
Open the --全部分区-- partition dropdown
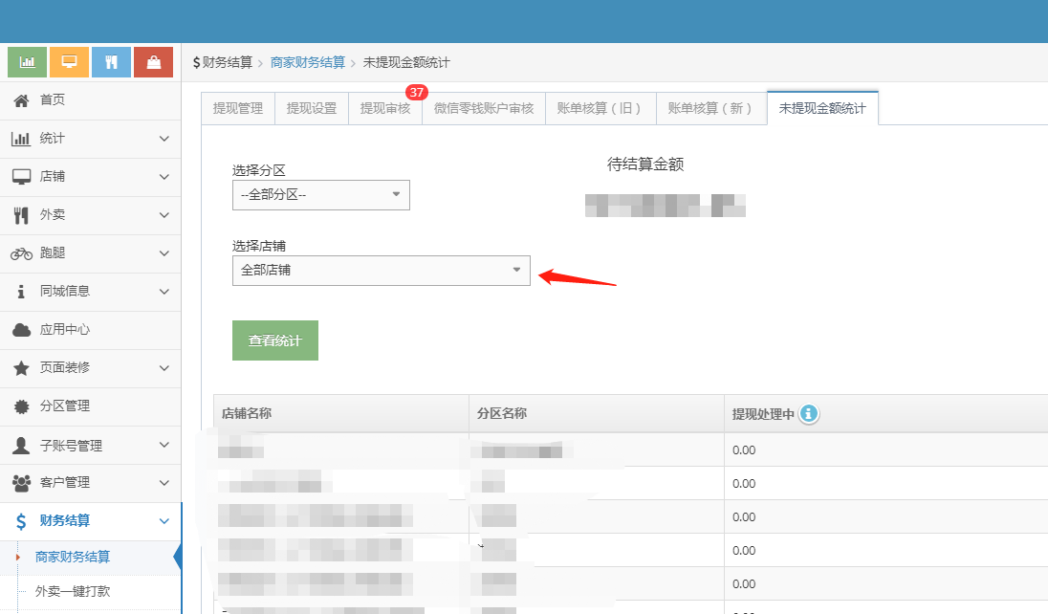tap(320, 194)
